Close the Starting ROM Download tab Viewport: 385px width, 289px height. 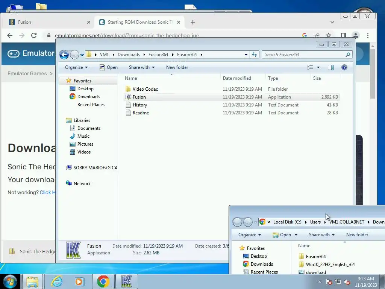tap(179, 22)
